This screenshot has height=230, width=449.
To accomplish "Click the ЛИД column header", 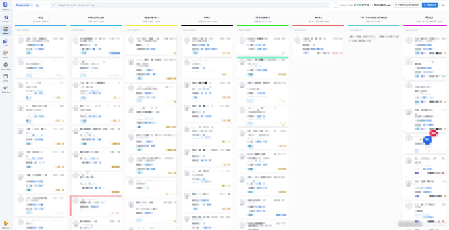I will tap(41, 18).
